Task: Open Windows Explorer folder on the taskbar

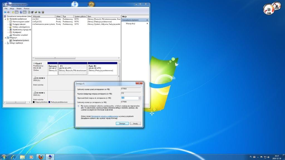Action: pos(22,157)
